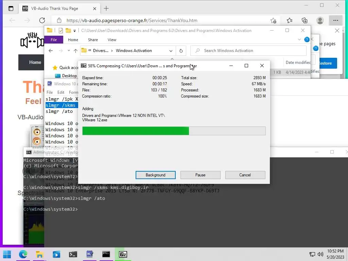Viewport: 348px width, 261px height.
Task: Click the green compression progress bar
Action: click(x=174, y=131)
